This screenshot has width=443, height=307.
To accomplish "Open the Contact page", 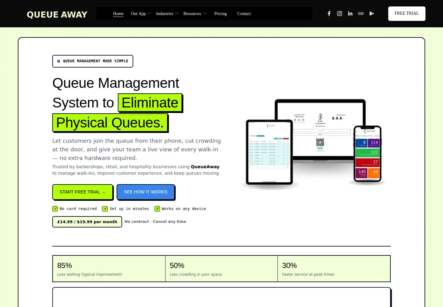I will pyautogui.click(x=244, y=14).
